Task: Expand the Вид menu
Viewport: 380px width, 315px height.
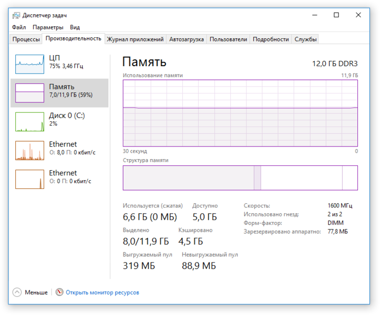Action: click(75, 27)
